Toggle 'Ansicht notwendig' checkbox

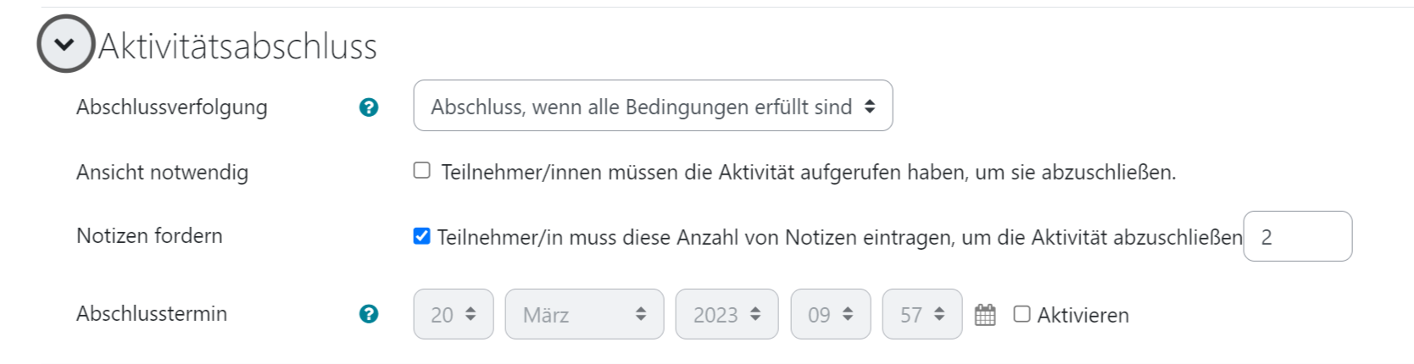pyautogui.click(x=422, y=170)
